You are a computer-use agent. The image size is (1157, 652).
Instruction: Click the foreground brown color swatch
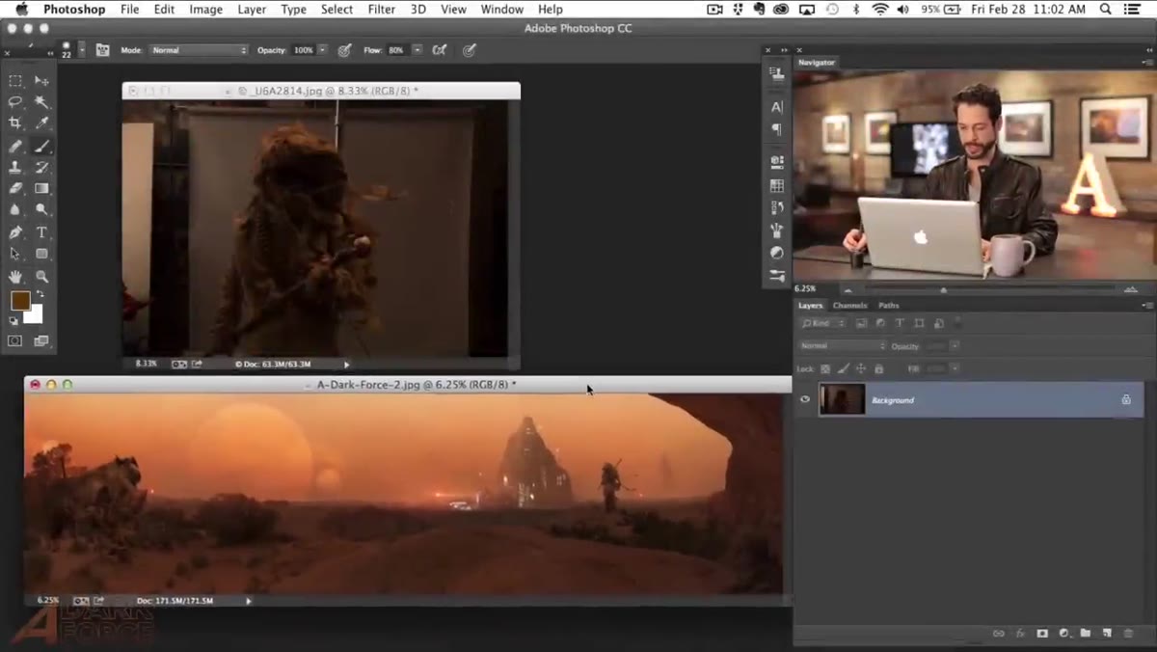pyautogui.click(x=18, y=300)
